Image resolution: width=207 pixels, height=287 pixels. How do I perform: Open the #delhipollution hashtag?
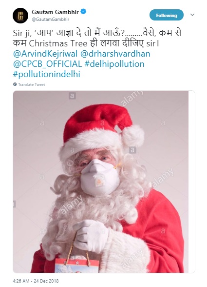[x=114, y=64]
